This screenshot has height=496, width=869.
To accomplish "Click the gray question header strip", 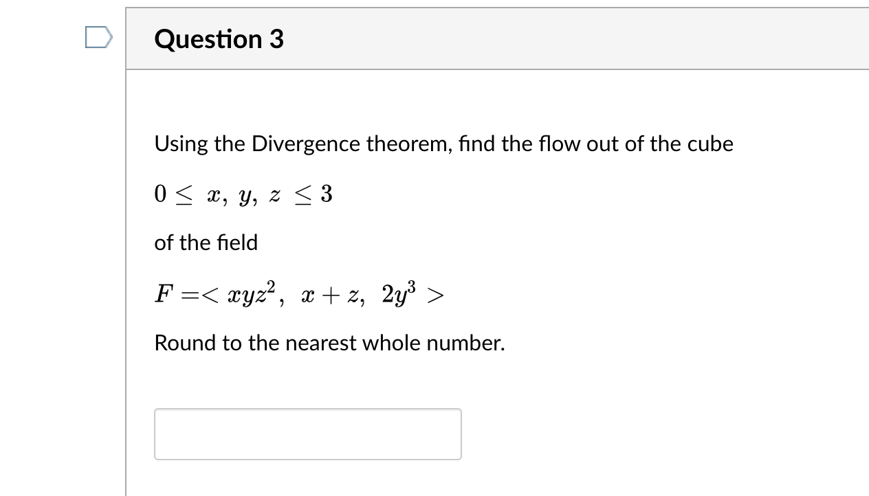I will pyautogui.click(x=481, y=38).
